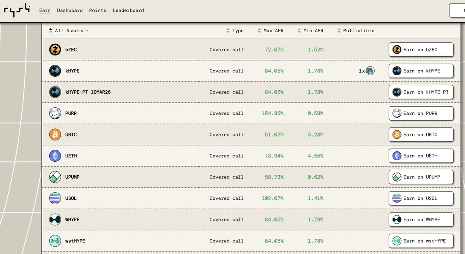Click the USOL solana icon in asset list

(x=55, y=198)
